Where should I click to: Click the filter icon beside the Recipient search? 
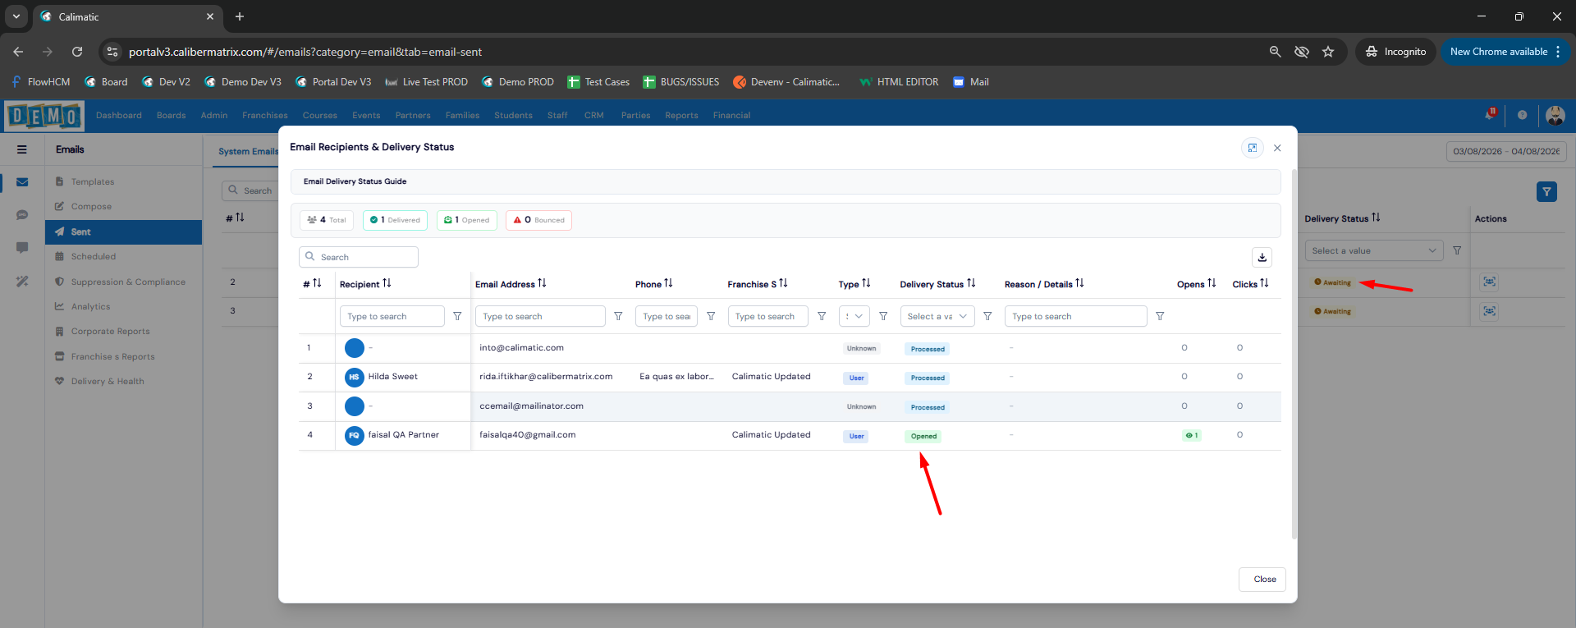(457, 316)
